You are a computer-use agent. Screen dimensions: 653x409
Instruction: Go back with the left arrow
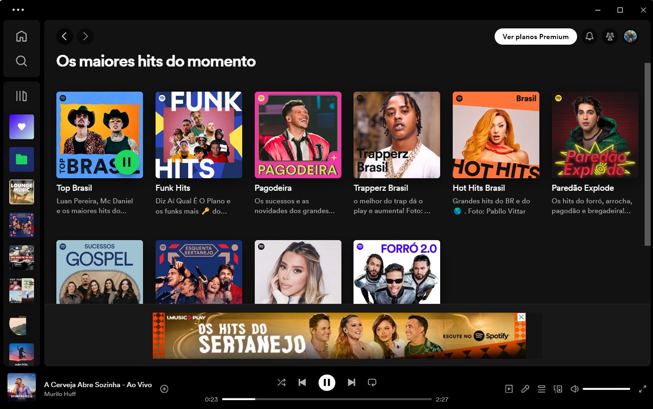click(65, 36)
